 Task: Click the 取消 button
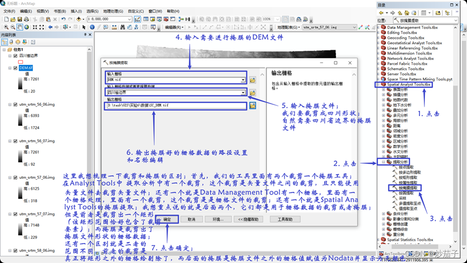click(x=191, y=219)
